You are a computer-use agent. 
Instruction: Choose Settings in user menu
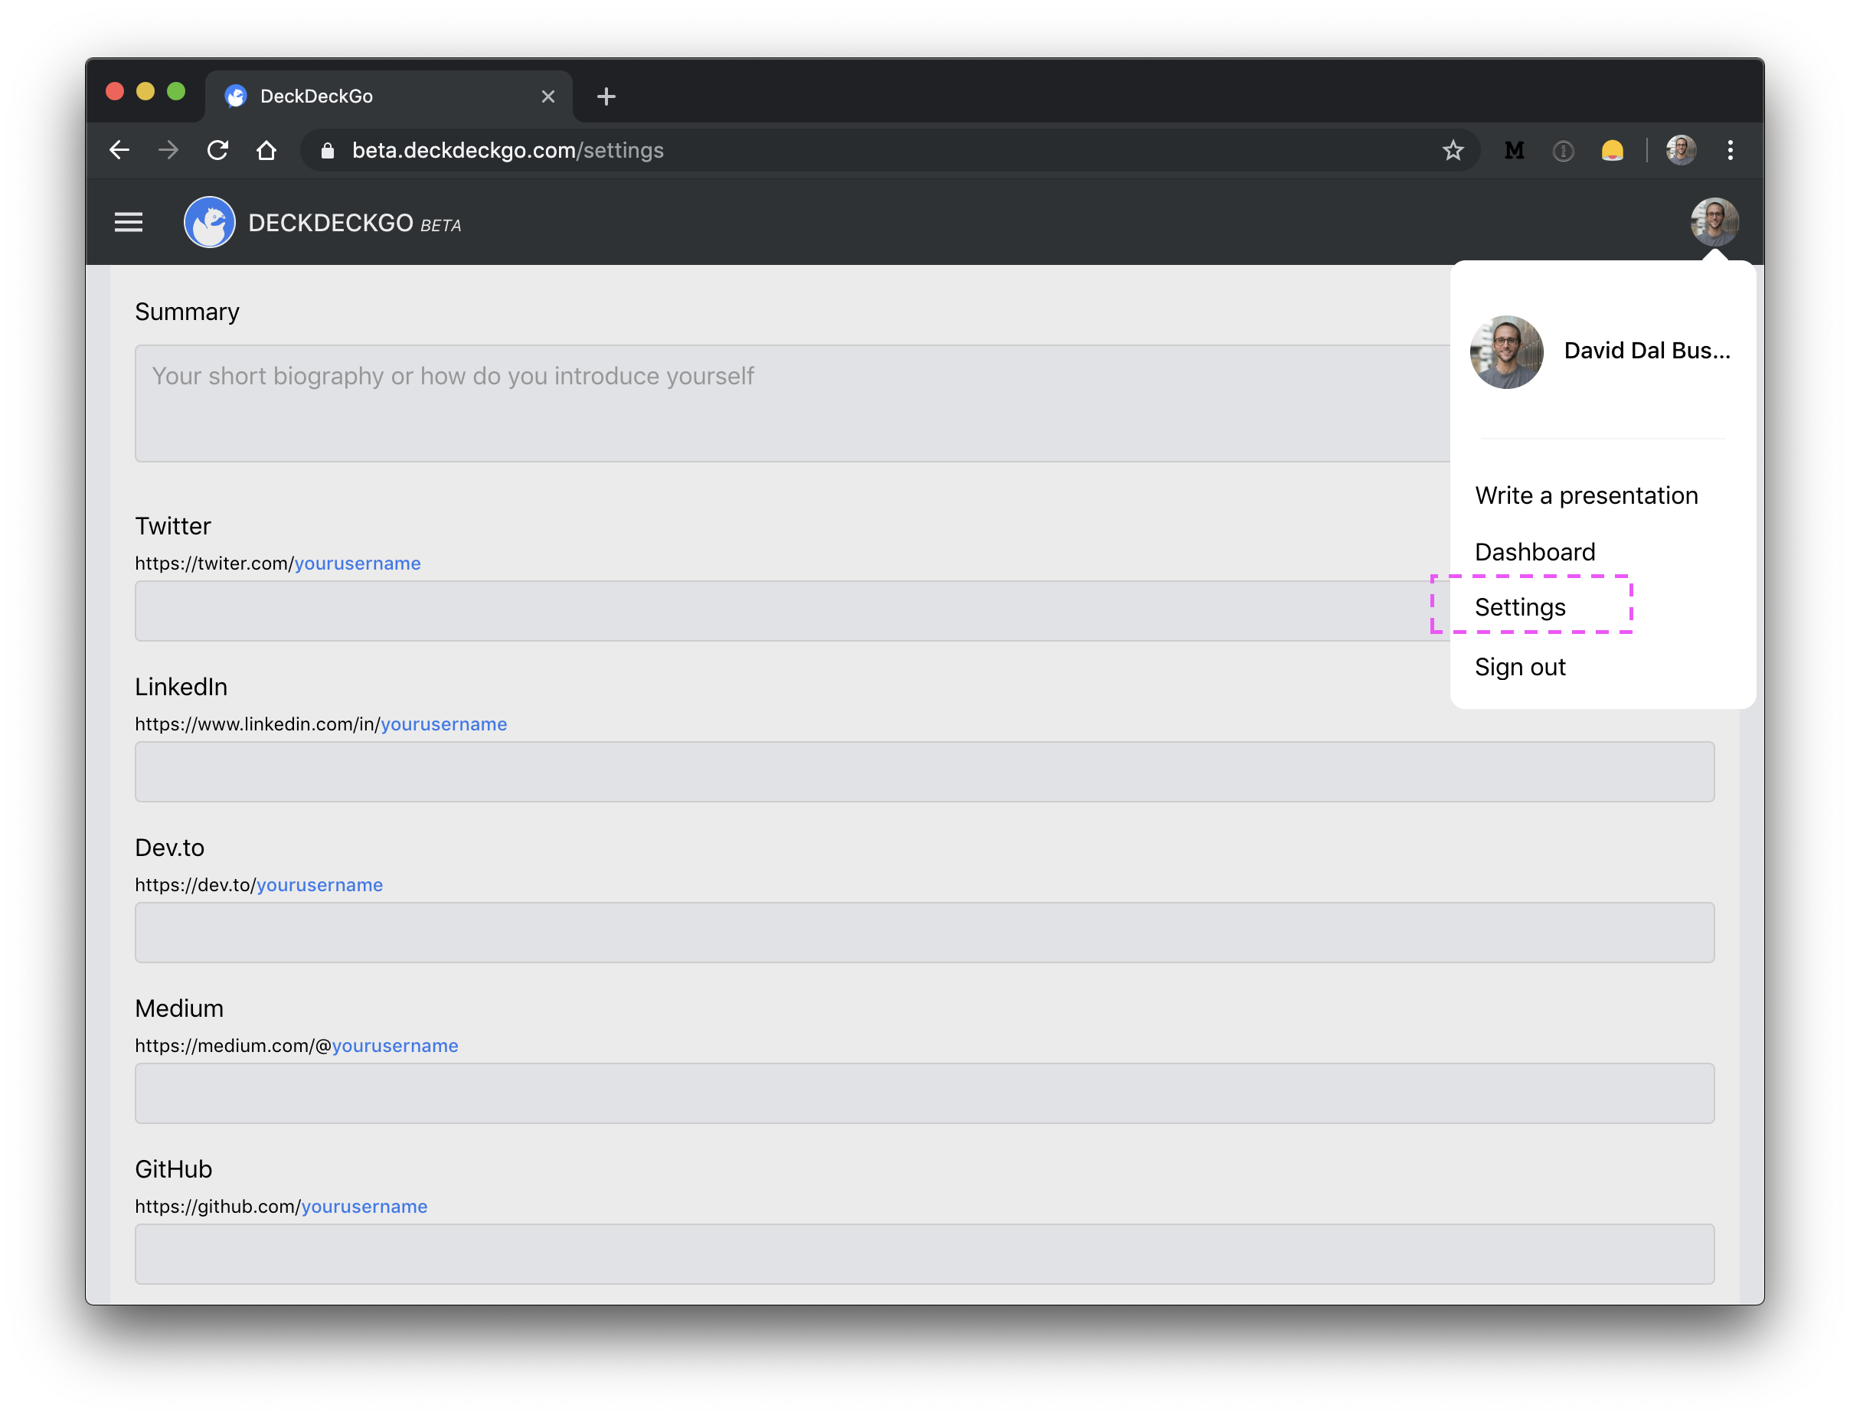[x=1520, y=607]
